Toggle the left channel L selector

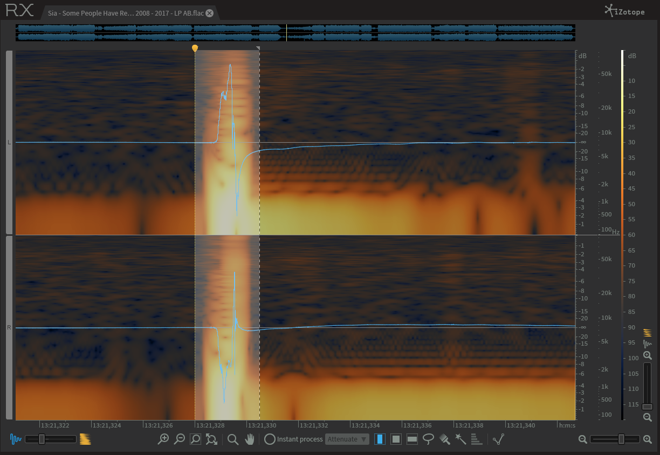point(9,142)
